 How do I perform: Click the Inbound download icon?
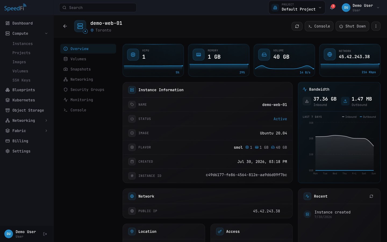click(307, 101)
